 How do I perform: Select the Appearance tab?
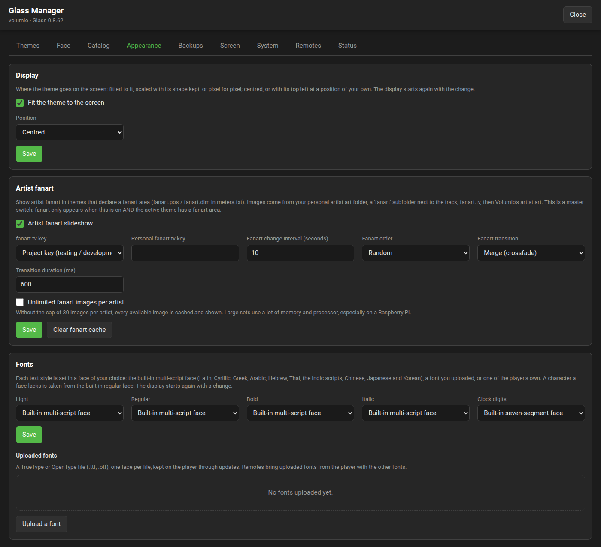144,46
